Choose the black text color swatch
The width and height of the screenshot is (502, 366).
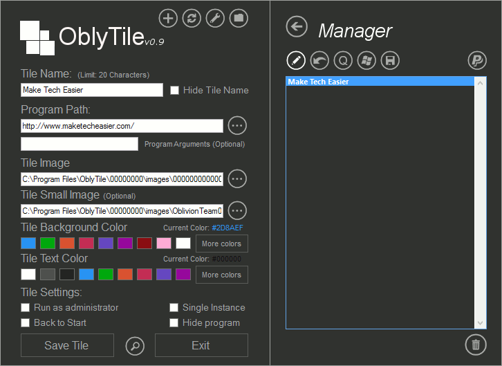point(67,275)
